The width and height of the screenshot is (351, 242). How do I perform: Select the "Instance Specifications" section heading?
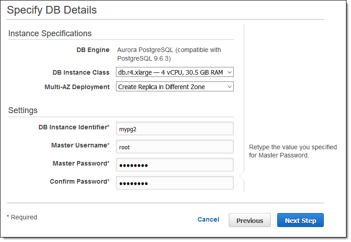pyautogui.click(x=50, y=33)
